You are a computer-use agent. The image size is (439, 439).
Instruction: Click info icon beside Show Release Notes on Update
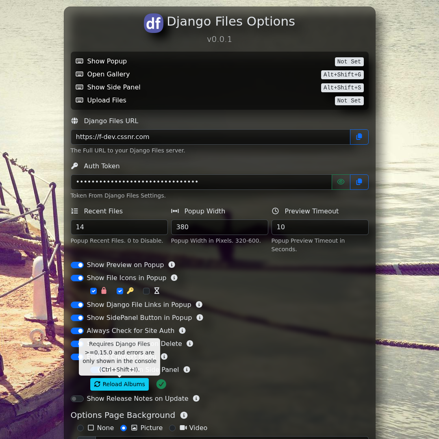(x=196, y=398)
